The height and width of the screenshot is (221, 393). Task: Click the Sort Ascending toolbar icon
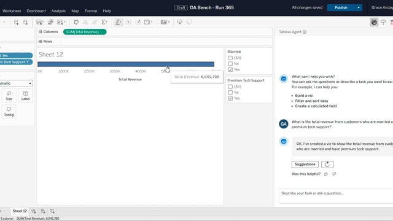pos(85,22)
